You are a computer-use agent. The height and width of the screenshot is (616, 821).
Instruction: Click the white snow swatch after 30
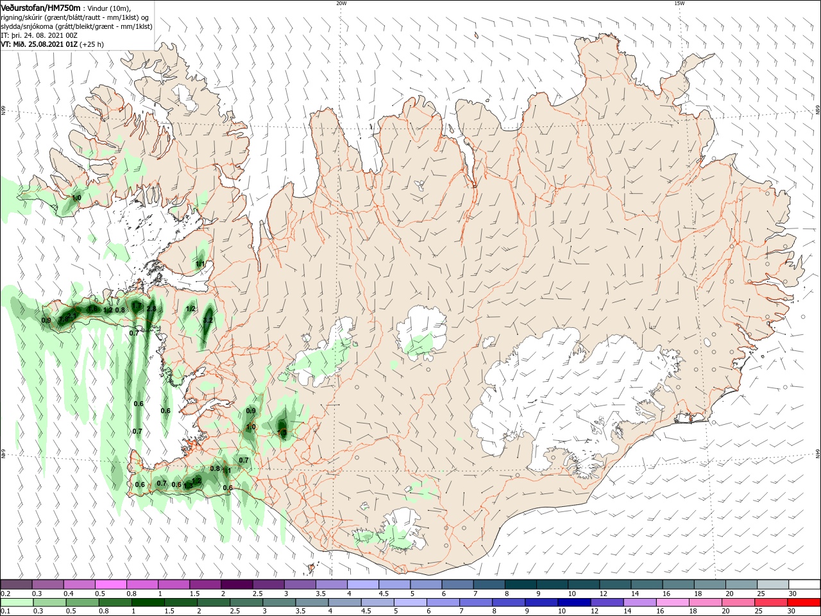[804, 584]
